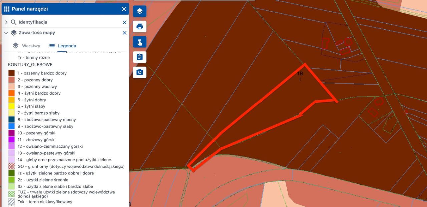Click the print map button
Image resolution: width=427 pixels, height=207 pixels.
click(x=140, y=26)
